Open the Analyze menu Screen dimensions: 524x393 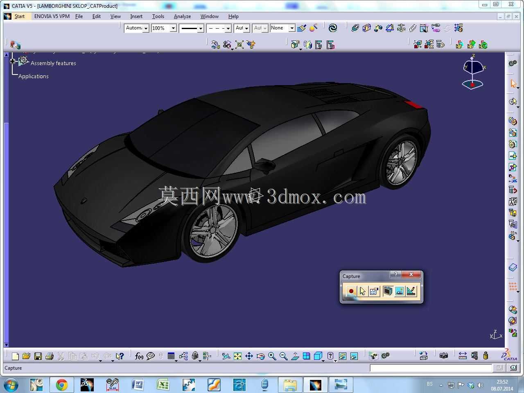point(182,16)
